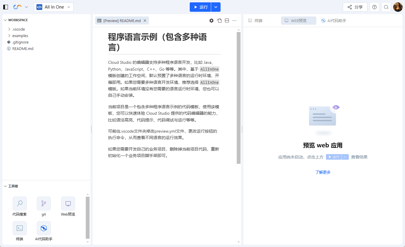Open the help question mark icon
Viewport: 405px width, 247px height.
374,7
